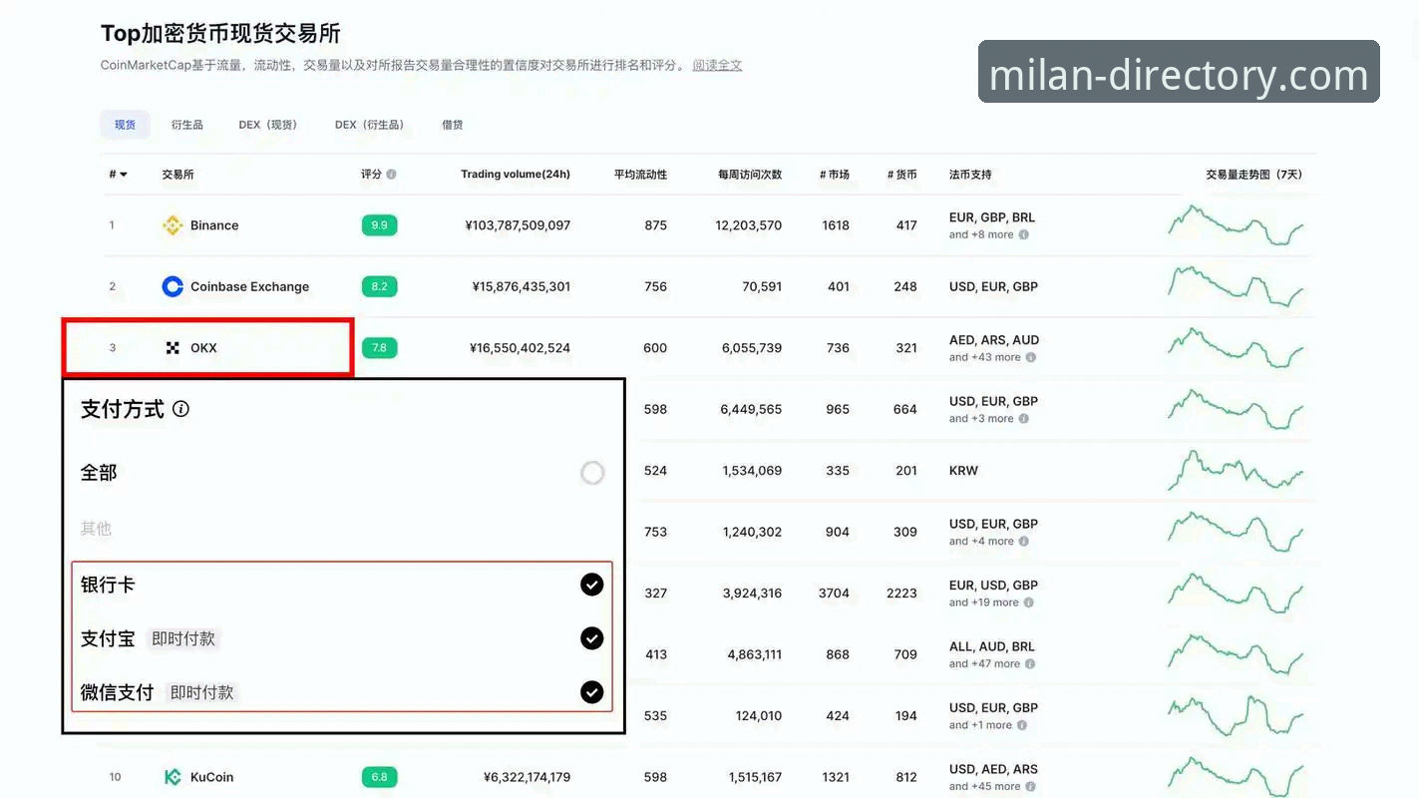The height and width of the screenshot is (798, 1419).
Task: Select the KRW fiat support cell
Action: coord(963,471)
